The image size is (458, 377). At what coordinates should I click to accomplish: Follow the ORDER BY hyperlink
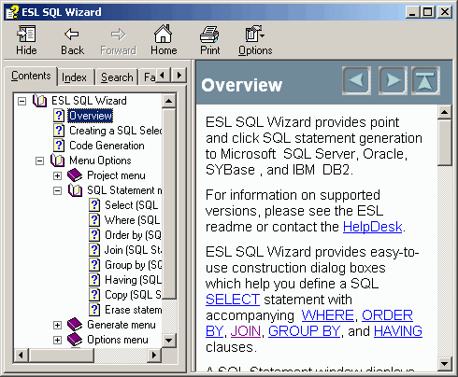pos(387,315)
